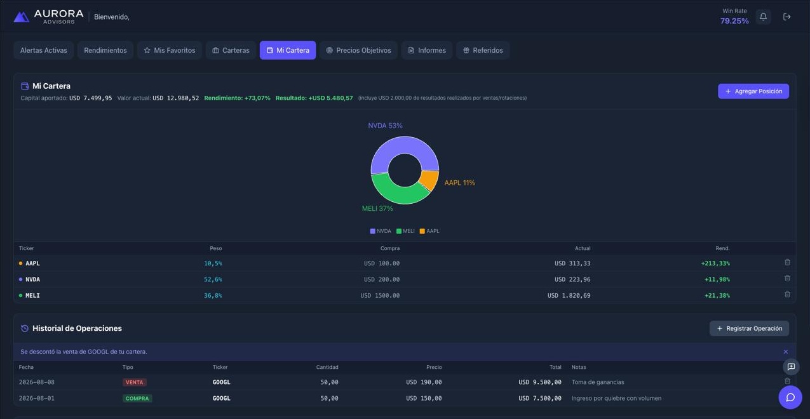The width and height of the screenshot is (810, 419).
Task: Click the 2026-08-08 date cell
Action: [37, 382]
